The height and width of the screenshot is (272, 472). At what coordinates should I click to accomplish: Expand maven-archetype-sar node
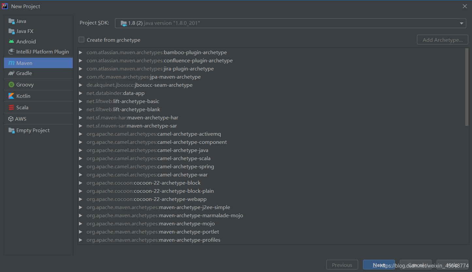click(x=81, y=126)
